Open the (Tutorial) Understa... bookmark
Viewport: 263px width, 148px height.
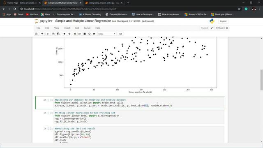click(x=117, y=14)
